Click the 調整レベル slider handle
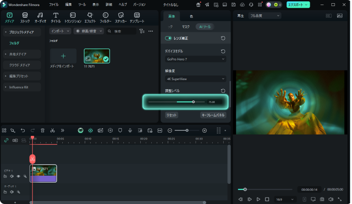The width and height of the screenshot is (352, 204). coord(193,102)
